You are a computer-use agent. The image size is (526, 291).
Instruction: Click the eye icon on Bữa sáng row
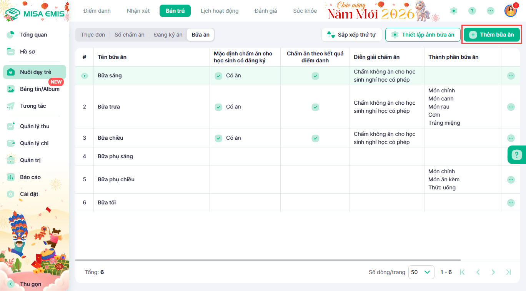tap(85, 76)
